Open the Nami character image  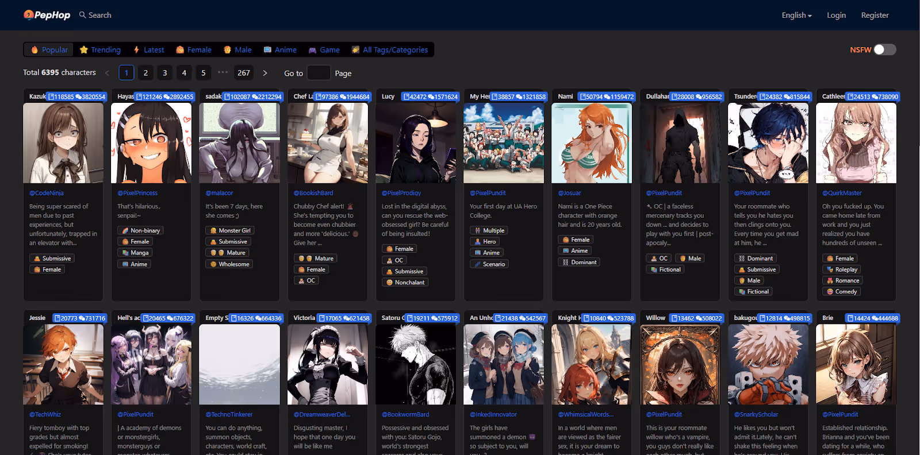(x=592, y=143)
